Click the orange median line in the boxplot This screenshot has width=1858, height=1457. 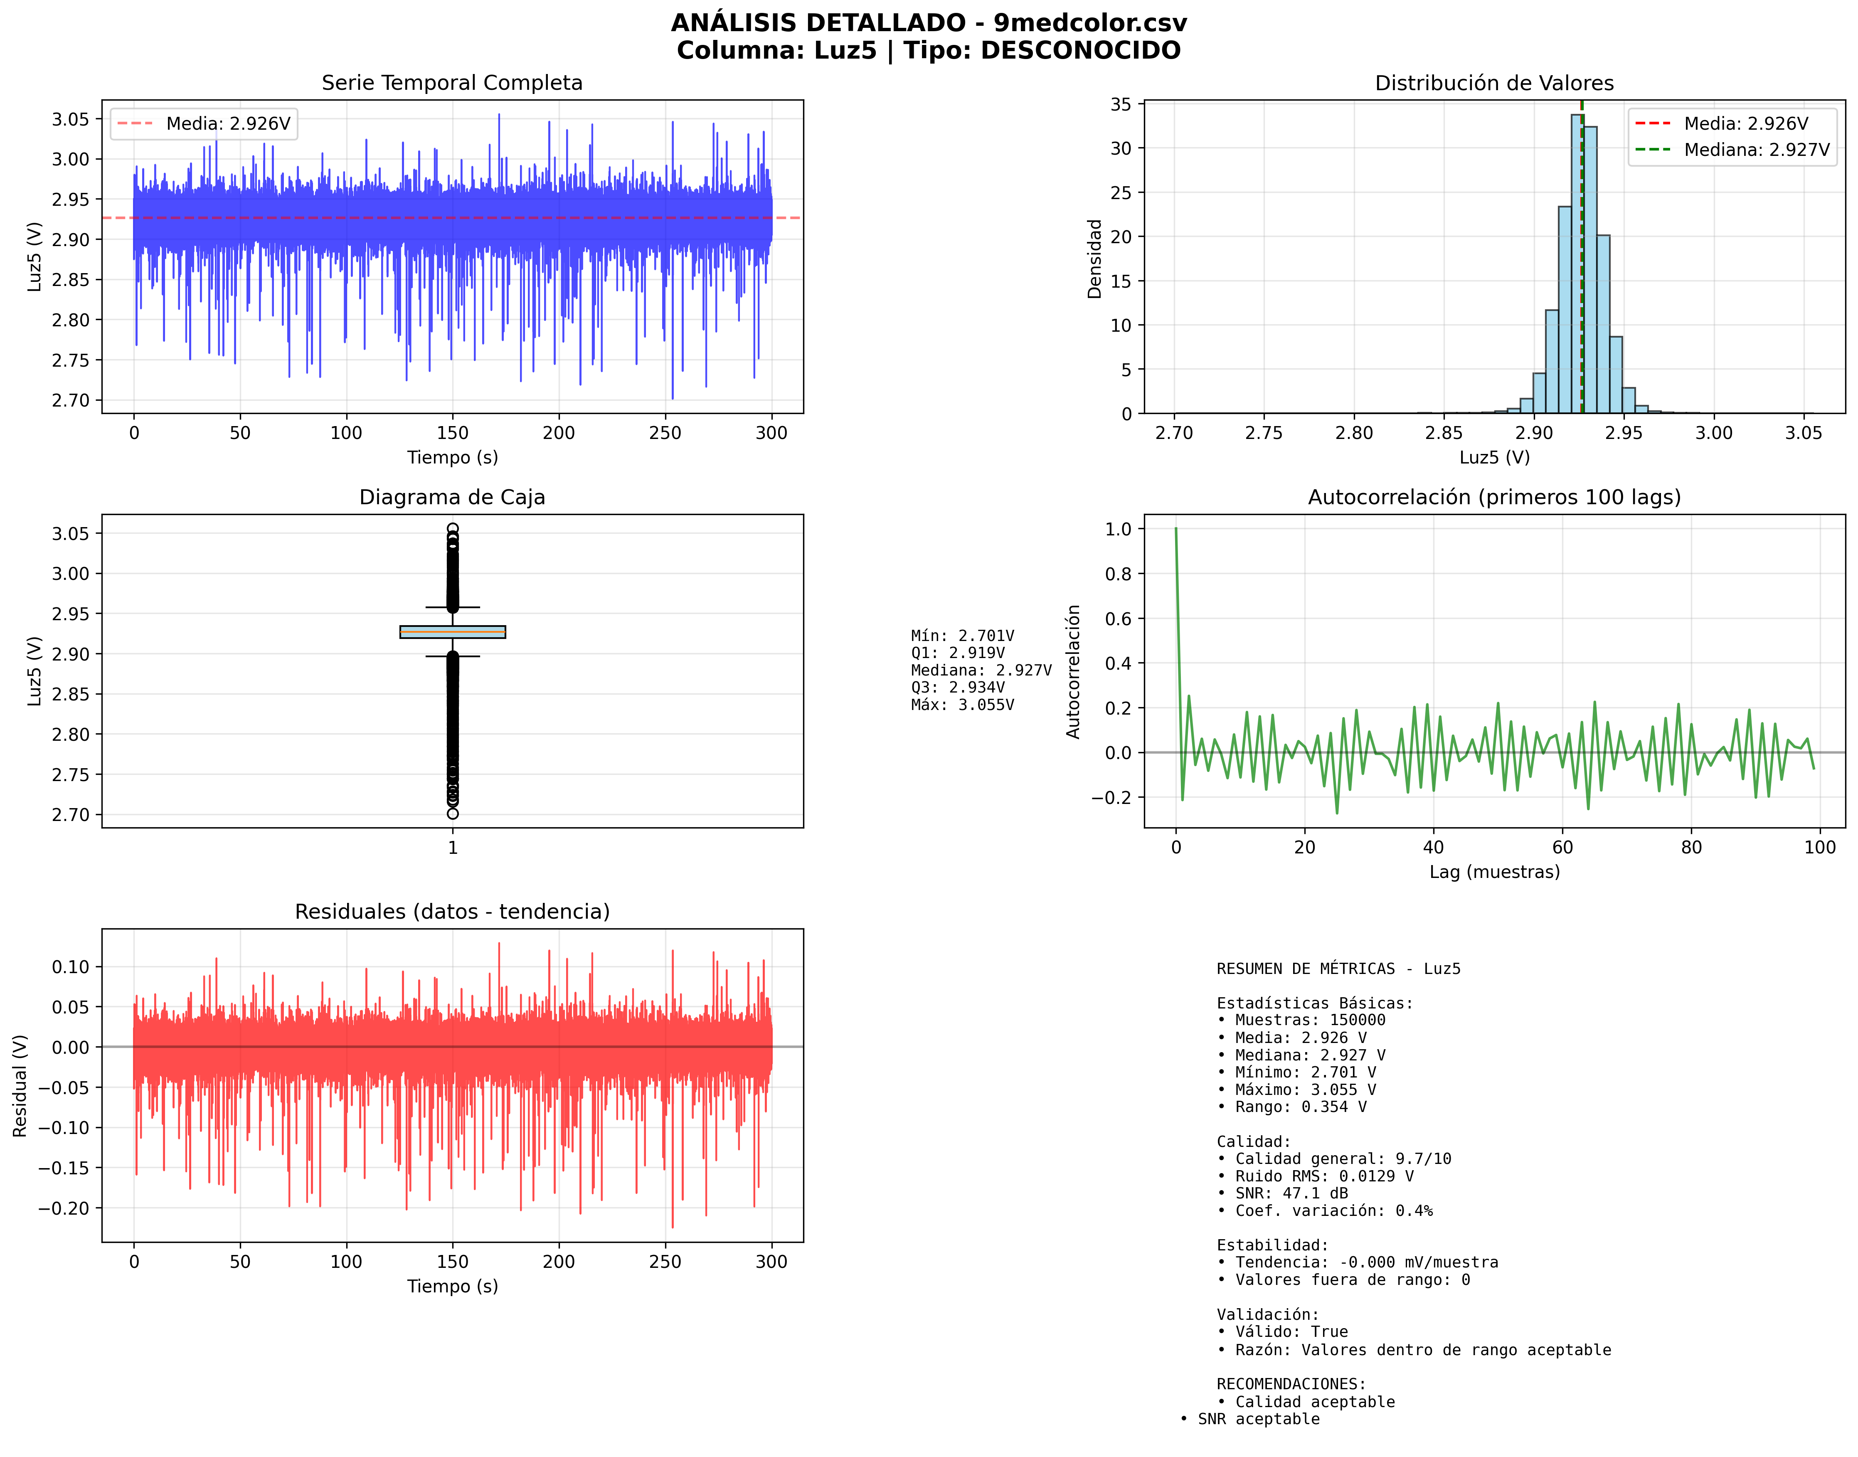click(x=452, y=631)
